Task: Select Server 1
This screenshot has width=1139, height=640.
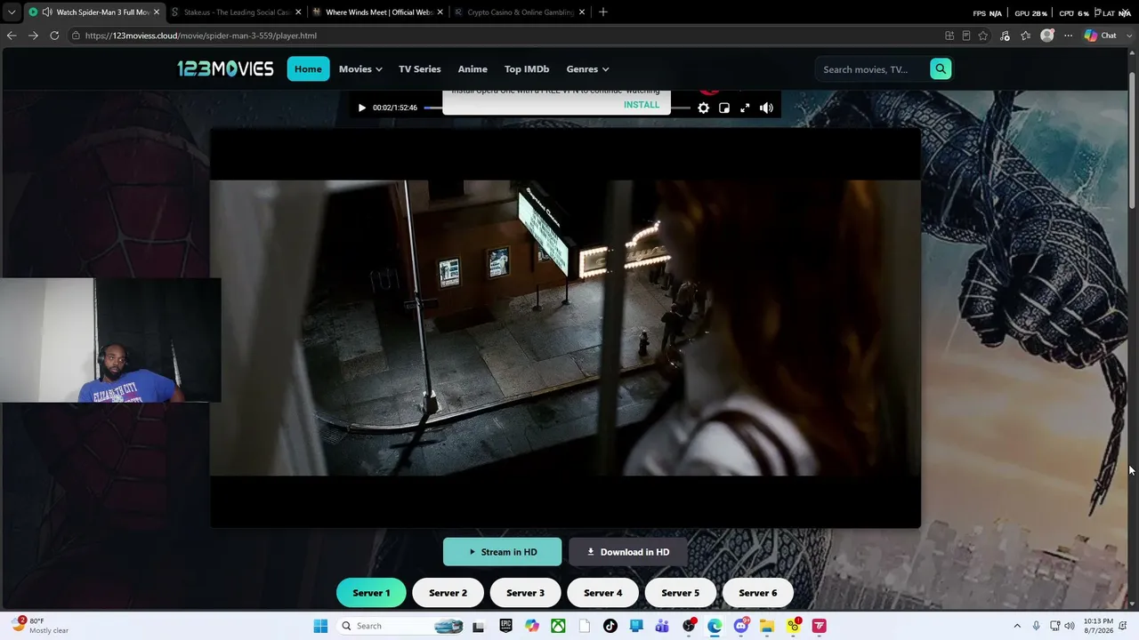Action: (x=371, y=593)
